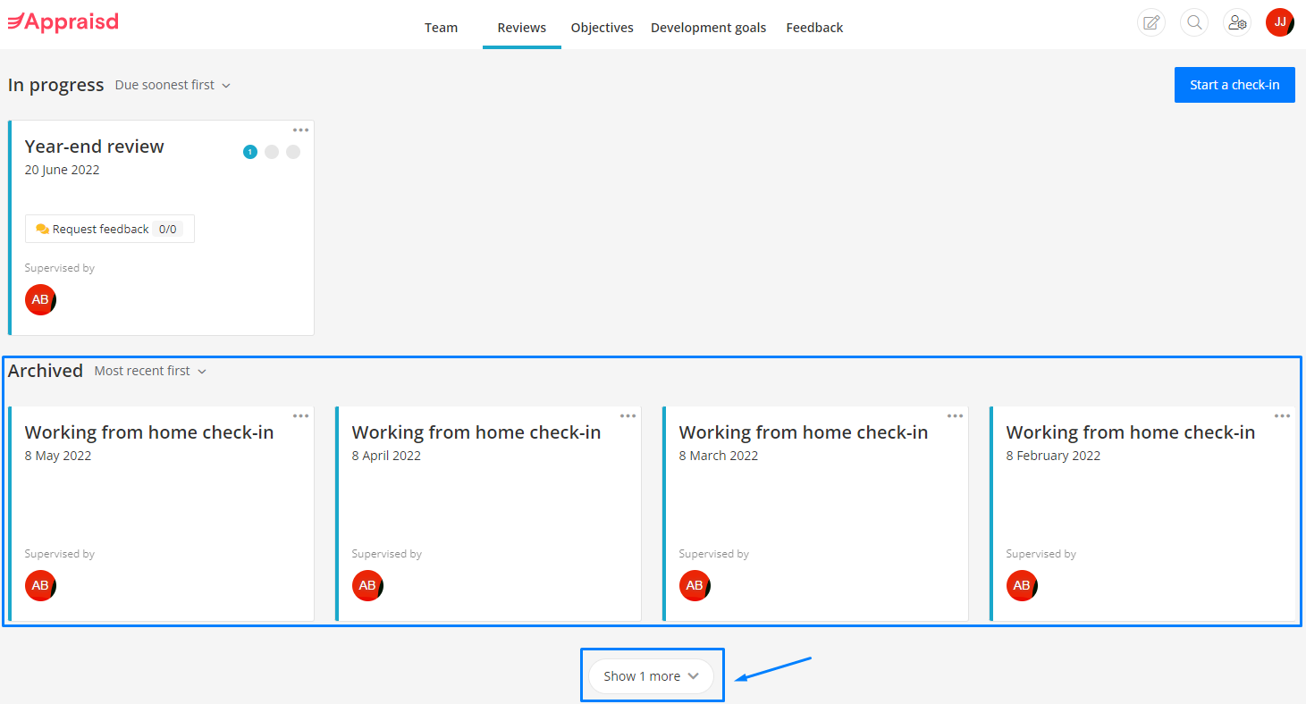
Task: Click AB supervisor avatar on 8 April card
Action: tap(367, 585)
